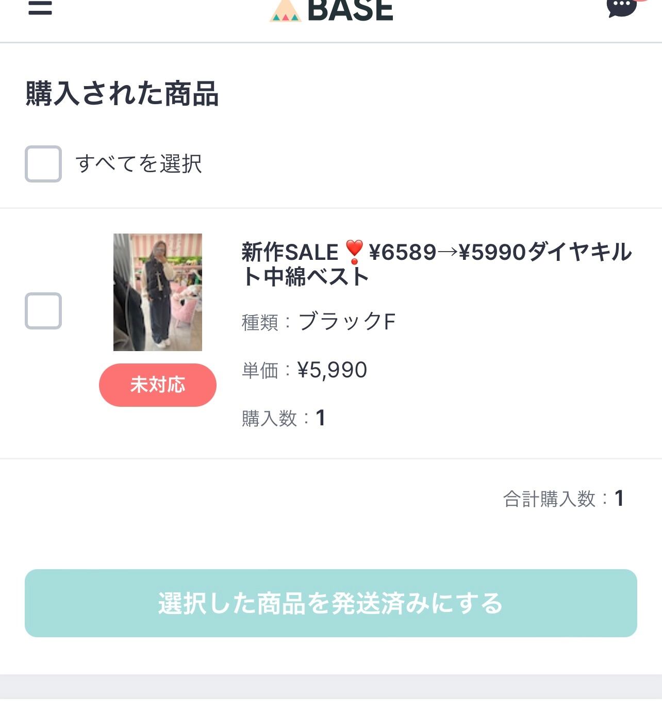Image resolution: width=662 pixels, height=712 pixels.
Task: Click the 単価 ¥5,990 price line
Action: coord(304,370)
